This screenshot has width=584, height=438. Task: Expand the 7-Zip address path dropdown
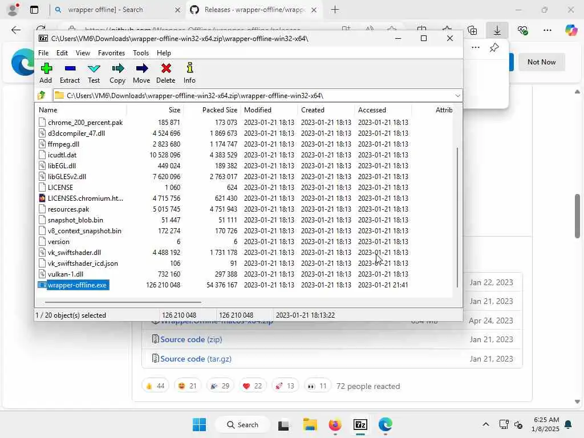(x=457, y=96)
